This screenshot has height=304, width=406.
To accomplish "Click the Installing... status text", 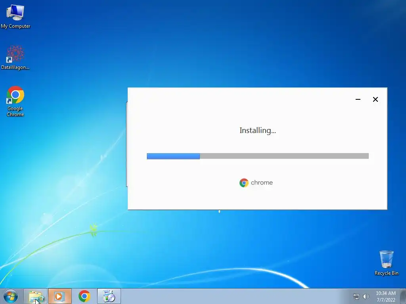I will coord(258,131).
